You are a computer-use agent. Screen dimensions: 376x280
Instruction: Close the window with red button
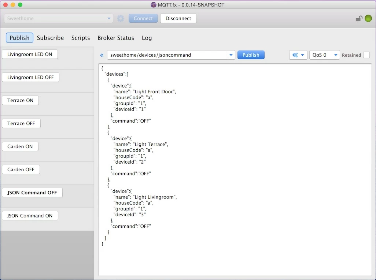coord(5,5)
